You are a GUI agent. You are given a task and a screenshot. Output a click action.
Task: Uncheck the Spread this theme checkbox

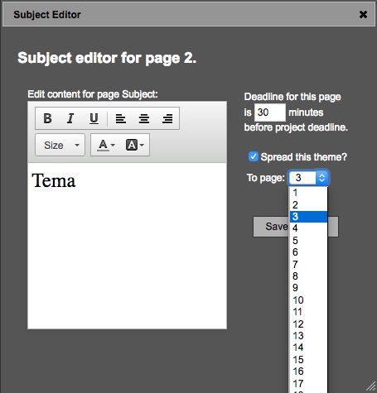[x=254, y=156]
